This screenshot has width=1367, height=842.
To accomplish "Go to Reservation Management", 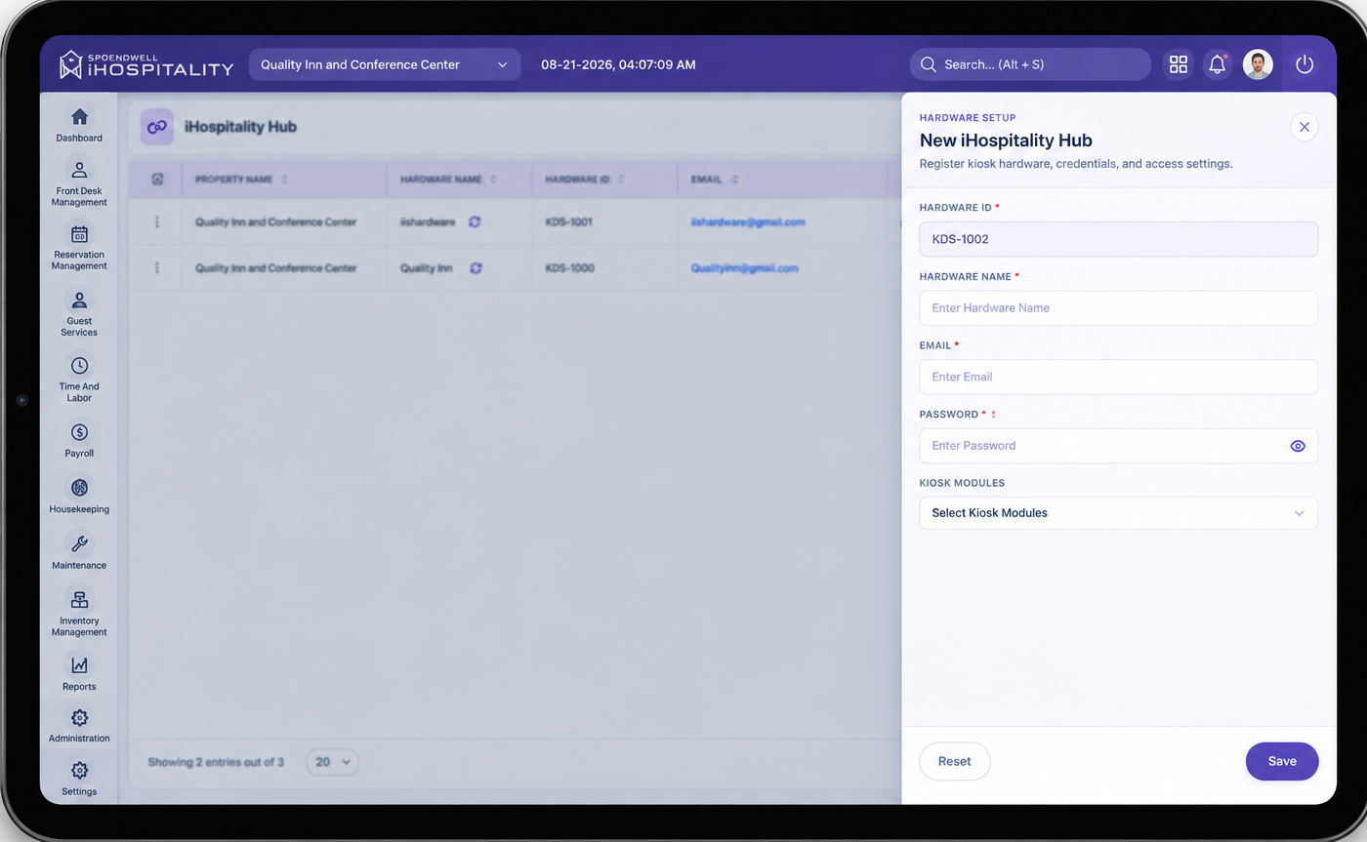I will click(79, 246).
